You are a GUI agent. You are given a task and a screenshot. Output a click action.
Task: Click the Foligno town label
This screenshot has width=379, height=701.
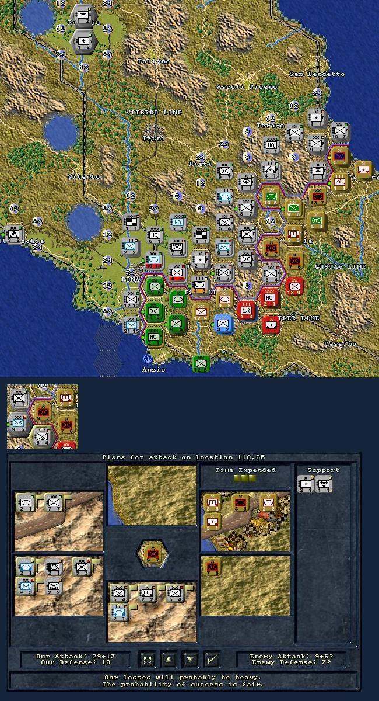coord(154,61)
